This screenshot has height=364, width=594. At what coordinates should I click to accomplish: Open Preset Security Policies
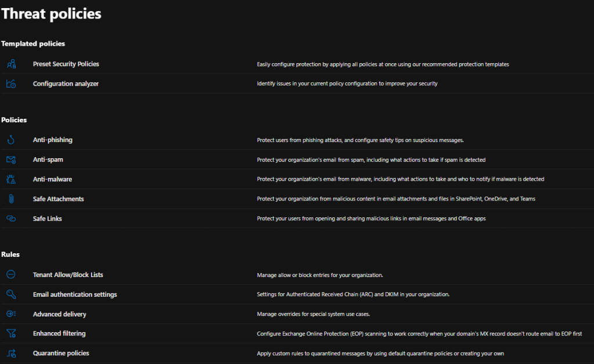pos(66,64)
